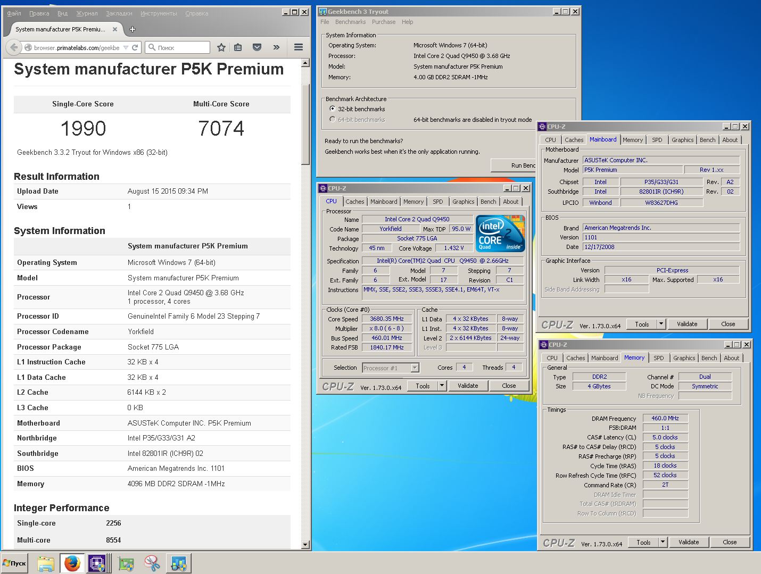Expand Tools dropdown arrow in CPU window

tap(442, 386)
